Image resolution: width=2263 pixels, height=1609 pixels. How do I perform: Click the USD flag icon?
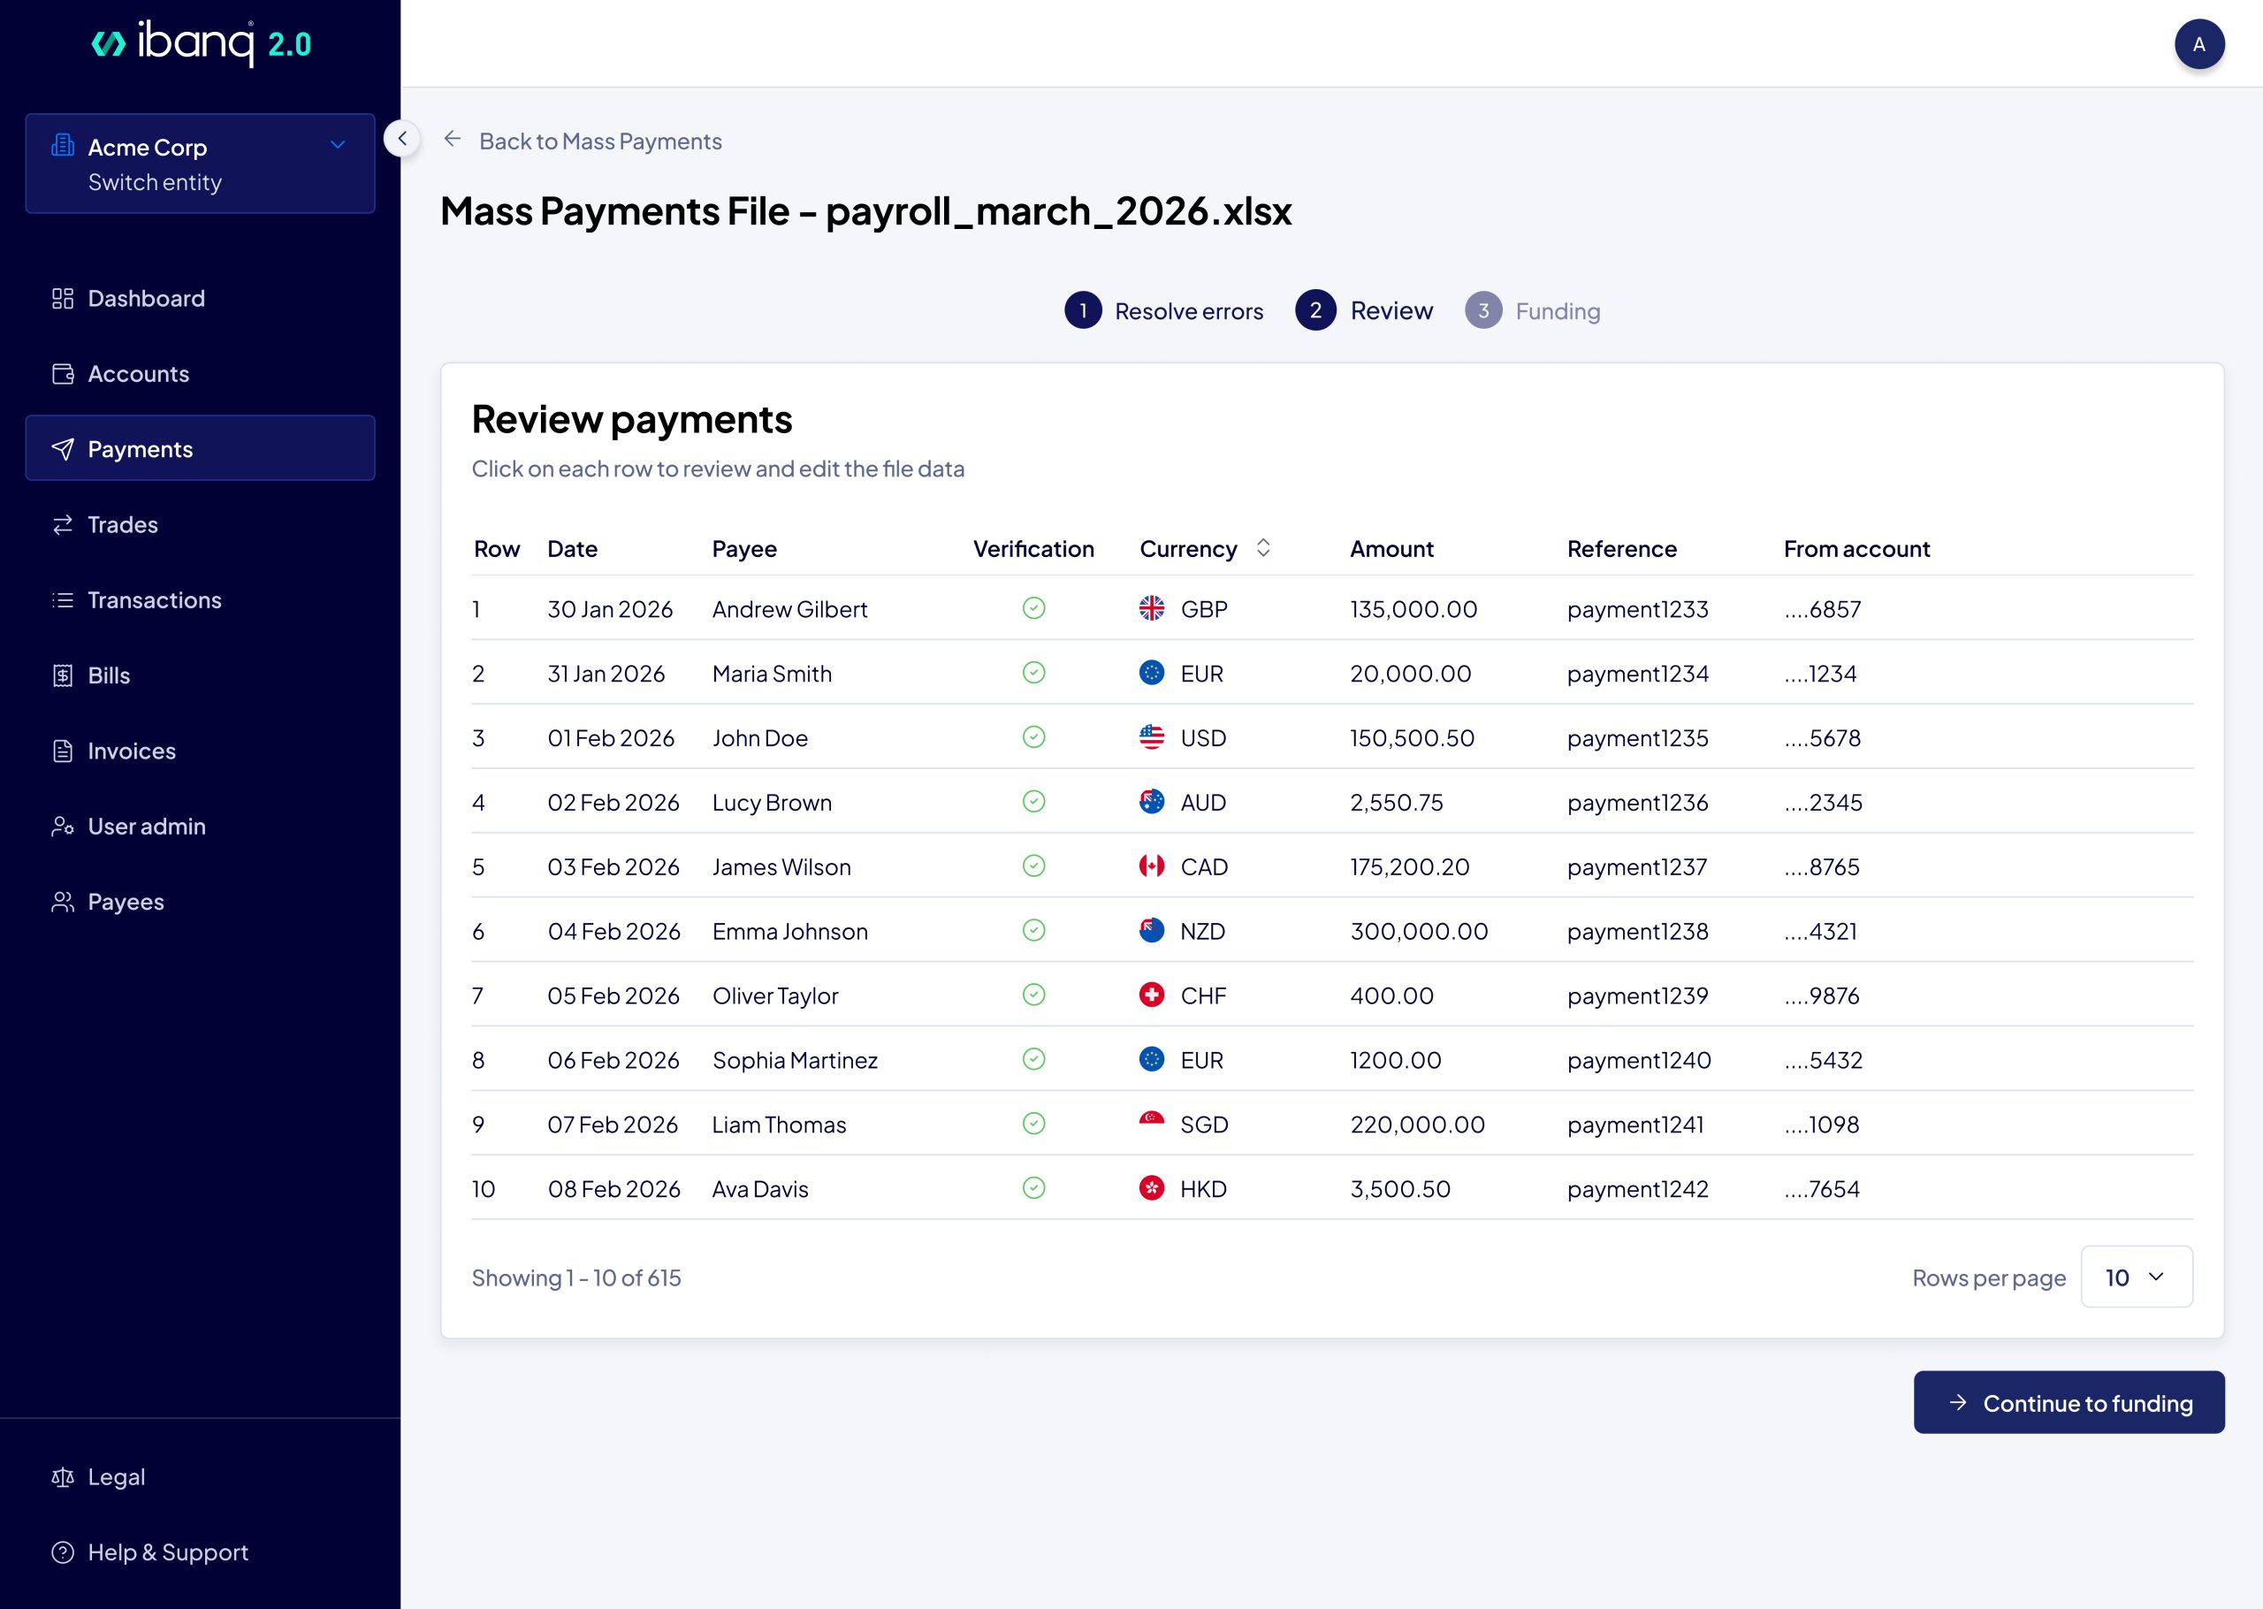[x=1151, y=737]
